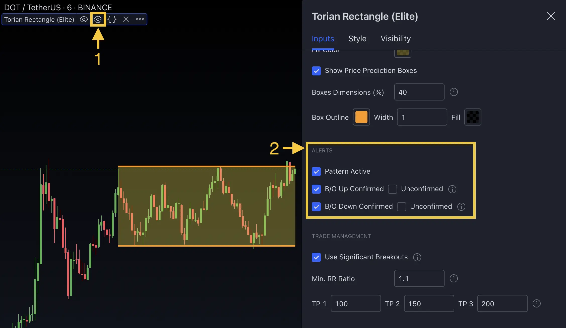Viewport: 566px width, 328px height.
Task: Select the TP 2 value field
Action: pos(429,303)
